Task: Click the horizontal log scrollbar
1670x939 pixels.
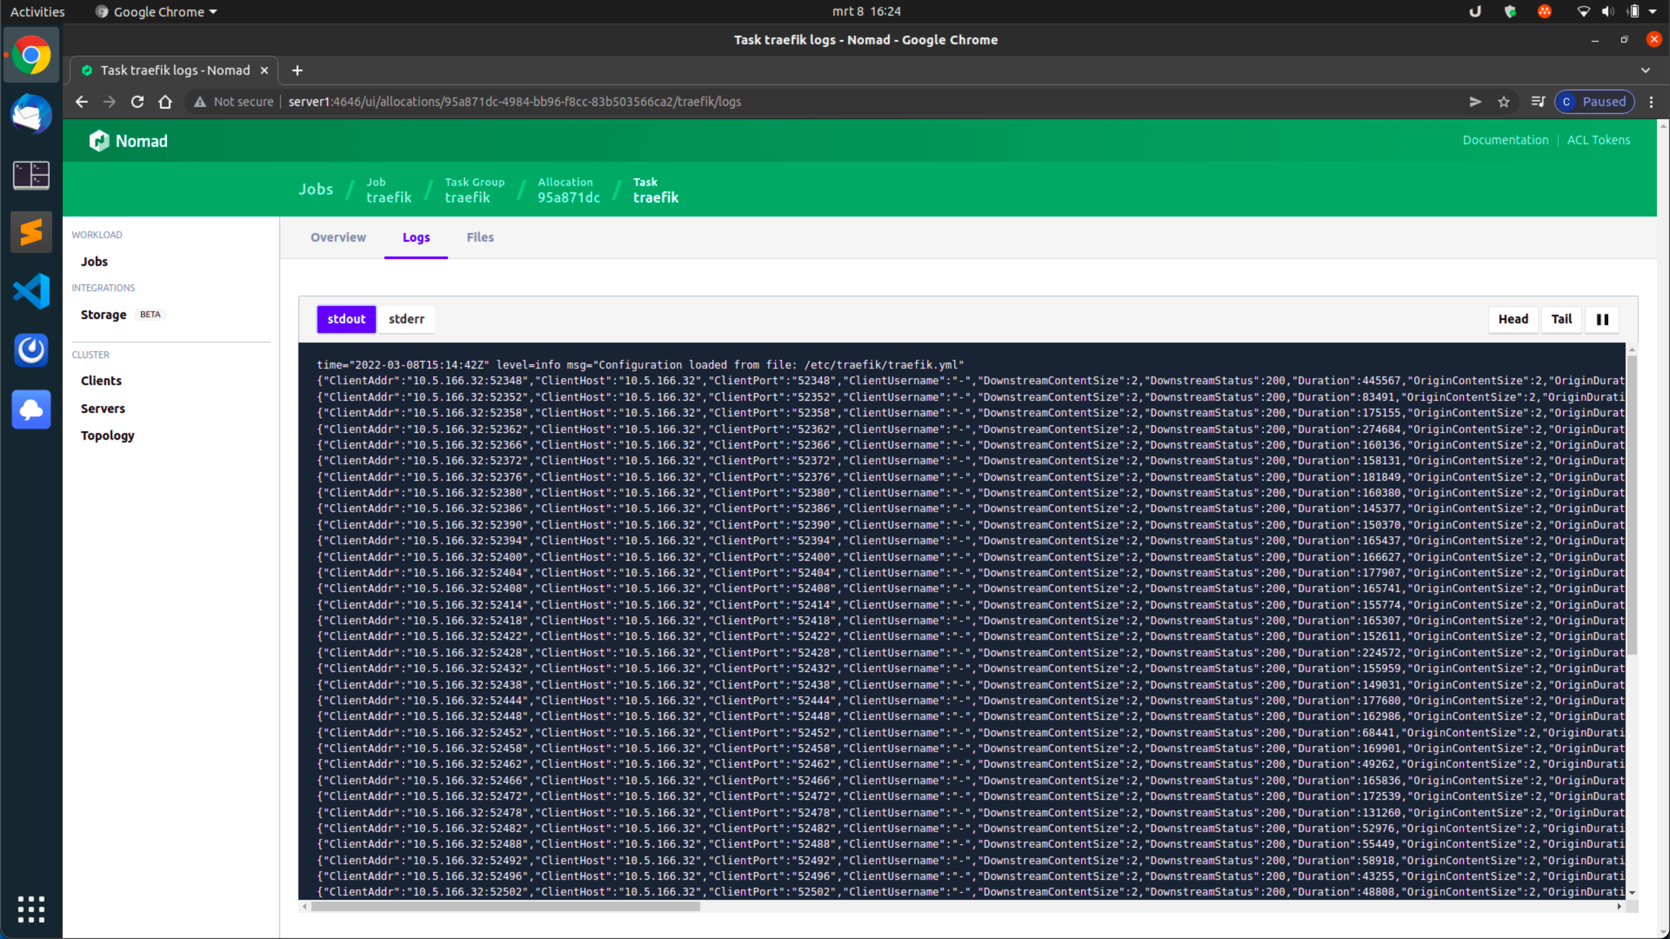Action: pyautogui.click(x=506, y=906)
